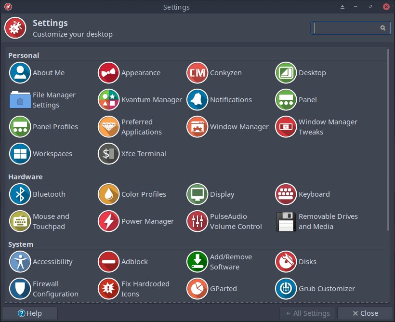Open the Display settings
The height and width of the screenshot is (322, 395).
tap(197, 194)
